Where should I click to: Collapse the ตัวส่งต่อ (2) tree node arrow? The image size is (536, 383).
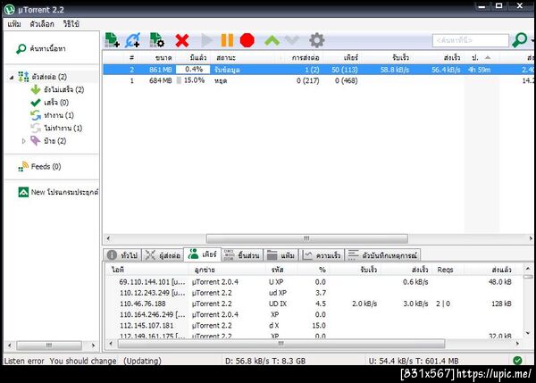pos(12,78)
